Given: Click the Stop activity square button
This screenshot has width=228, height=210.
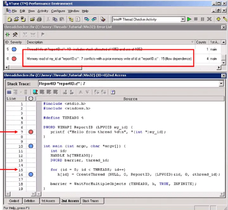Looking at the screenshot, I should point(196,19).
